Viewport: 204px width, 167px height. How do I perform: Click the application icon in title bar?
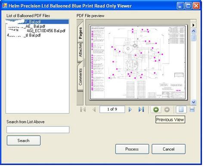[5, 6]
